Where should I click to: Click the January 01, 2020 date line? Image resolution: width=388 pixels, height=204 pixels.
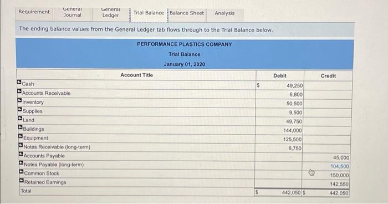tap(185, 64)
